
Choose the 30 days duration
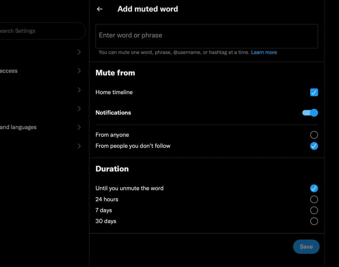point(314,221)
